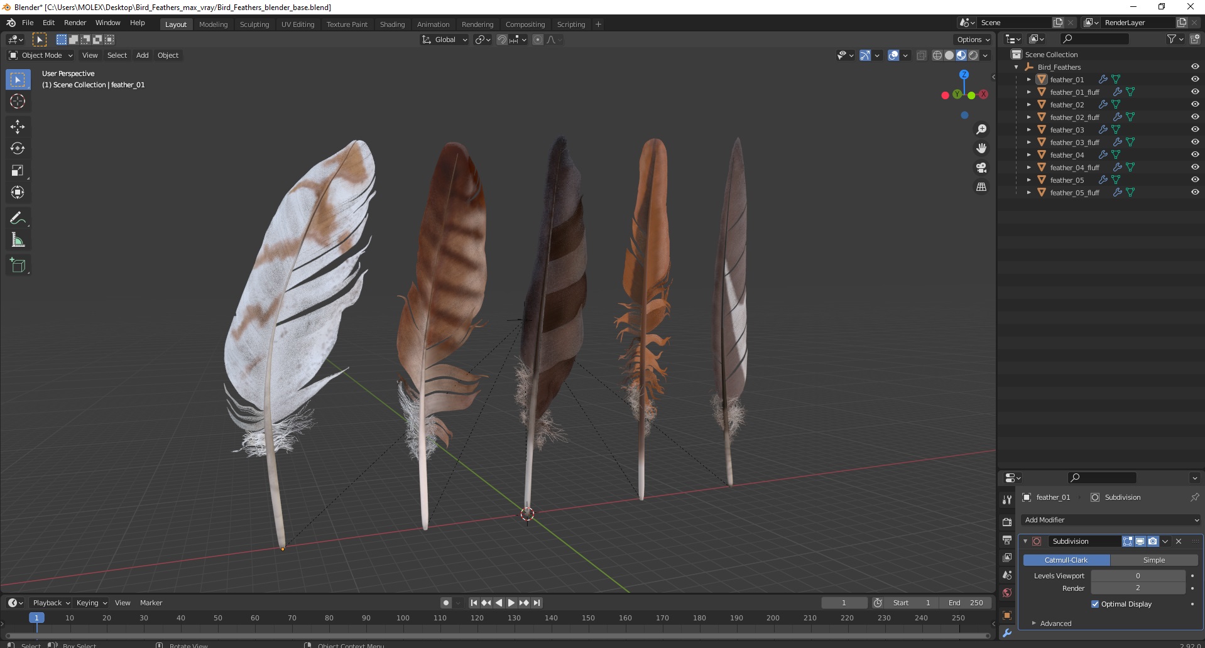
Task: Select Catmull-Clark subdivision type
Action: coord(1066,560)
